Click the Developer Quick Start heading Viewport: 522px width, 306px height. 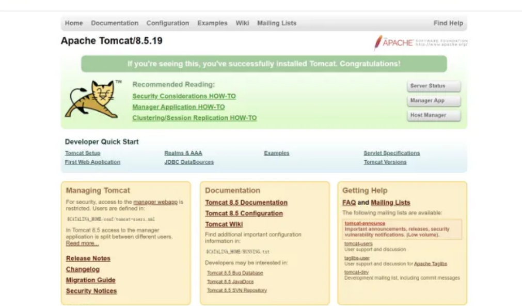pyautogui.click(x=102, y=142)
